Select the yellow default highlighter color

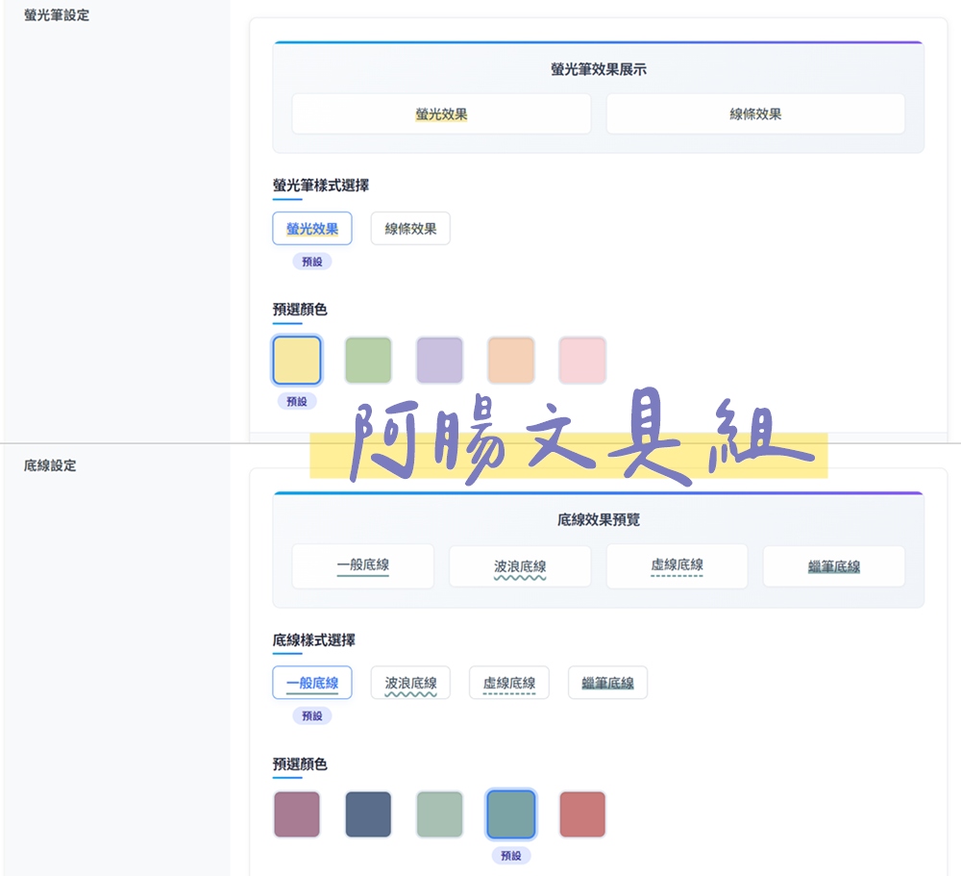296,360
